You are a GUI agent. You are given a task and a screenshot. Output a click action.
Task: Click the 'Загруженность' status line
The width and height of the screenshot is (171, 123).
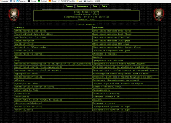86,17
